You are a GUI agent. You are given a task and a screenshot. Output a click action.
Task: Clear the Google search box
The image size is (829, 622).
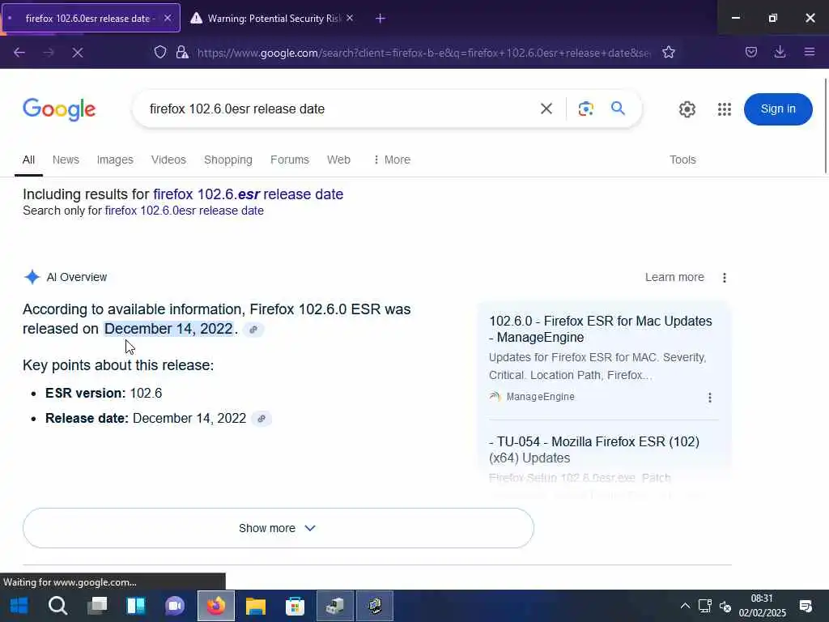(546, 109)
